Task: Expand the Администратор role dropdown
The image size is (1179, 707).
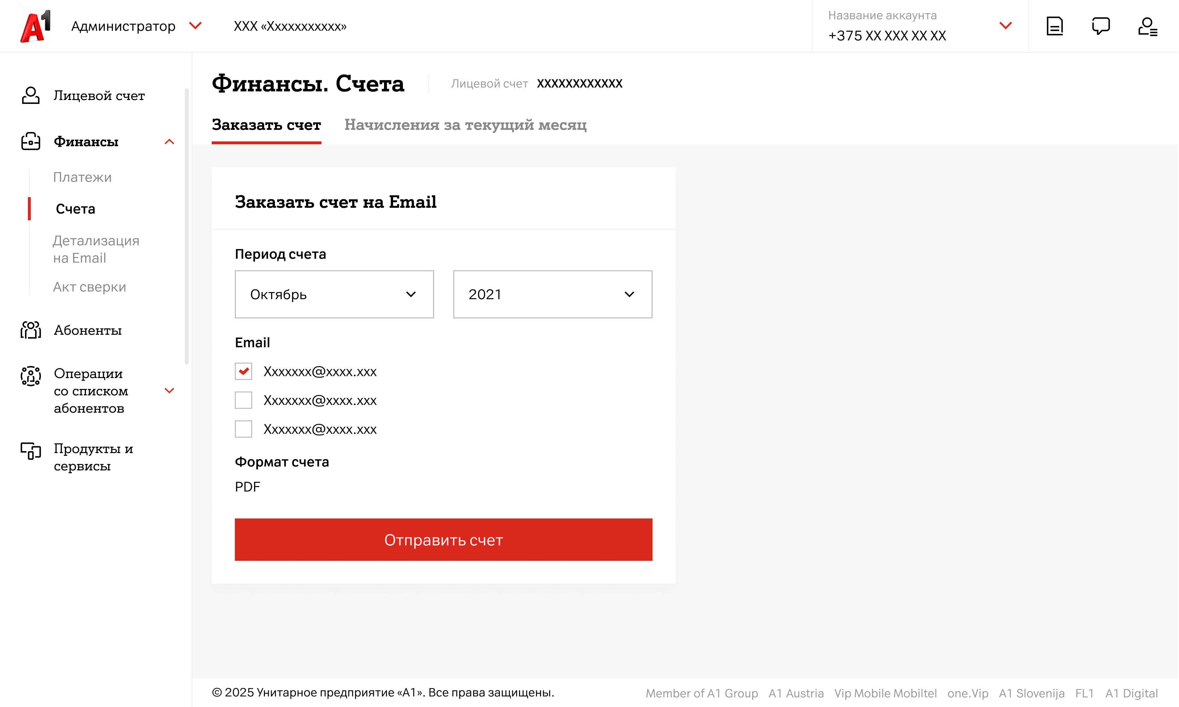Action: (195, 26)
